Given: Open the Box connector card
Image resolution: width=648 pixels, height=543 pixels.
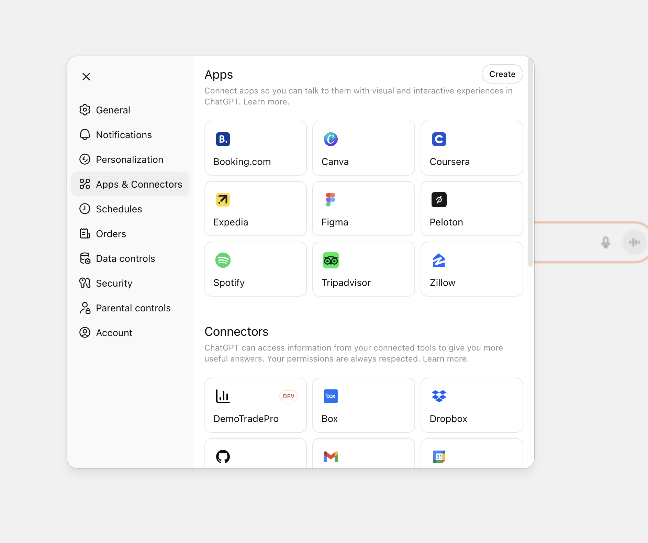Looking at the screenshot, I should pyautogui.click(x=363, y=405).
